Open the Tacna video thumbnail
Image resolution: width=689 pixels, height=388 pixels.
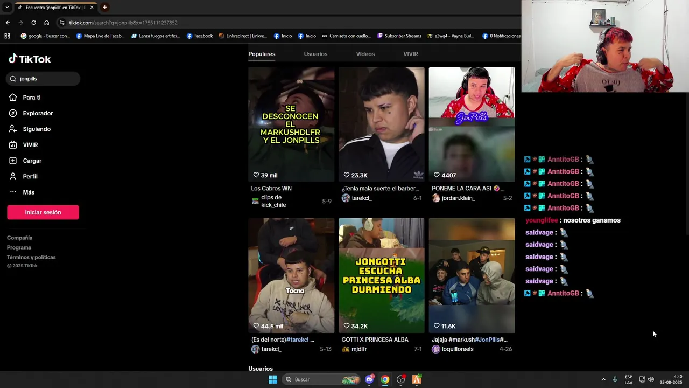pos(291,275)
